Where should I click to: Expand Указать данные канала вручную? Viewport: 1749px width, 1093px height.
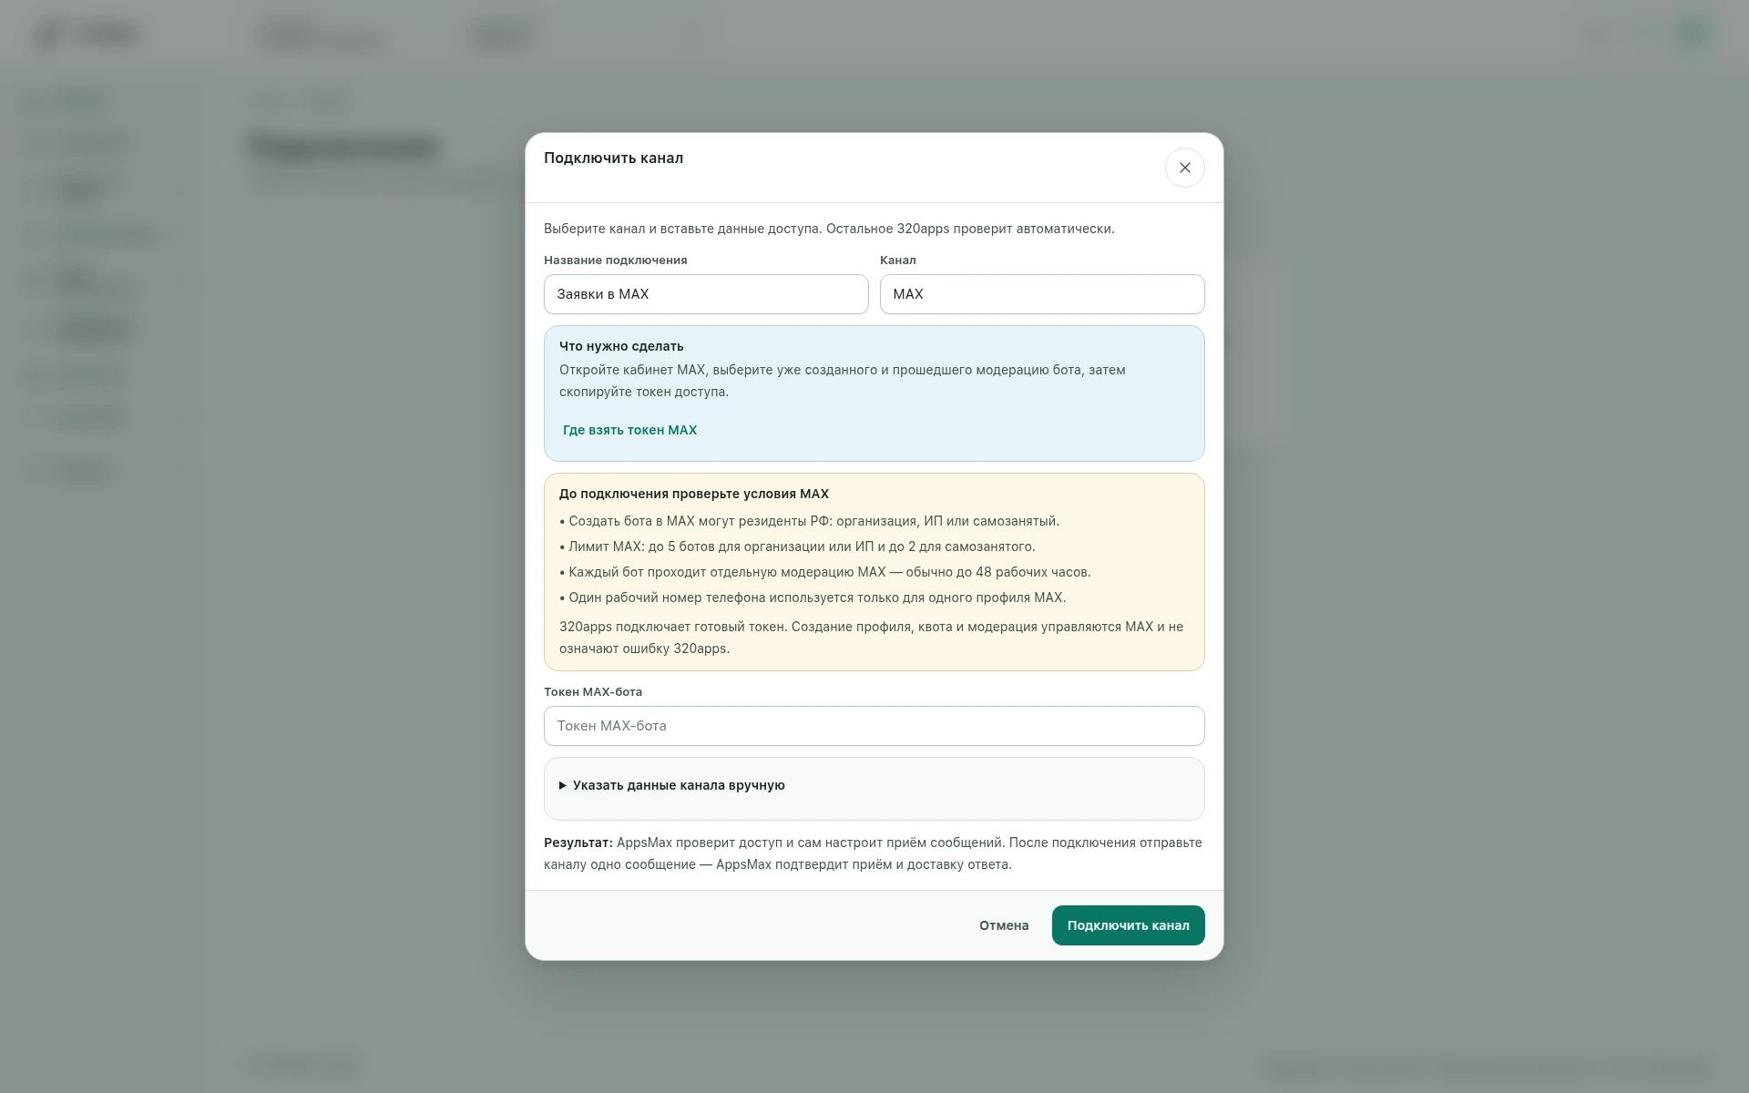coord(672,785)
